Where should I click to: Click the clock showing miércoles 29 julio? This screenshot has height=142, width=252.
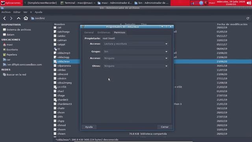231,3
